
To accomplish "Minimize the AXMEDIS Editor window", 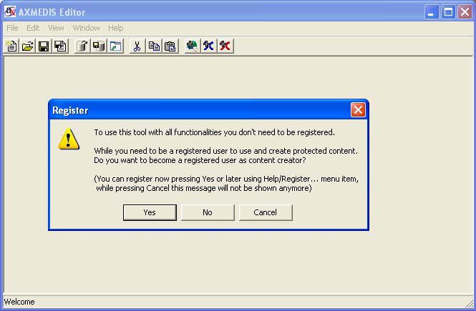I will click(432, 12).
